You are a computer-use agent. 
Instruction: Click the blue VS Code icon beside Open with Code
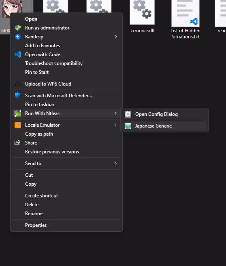pyautogui.click(x=18, y=54)
